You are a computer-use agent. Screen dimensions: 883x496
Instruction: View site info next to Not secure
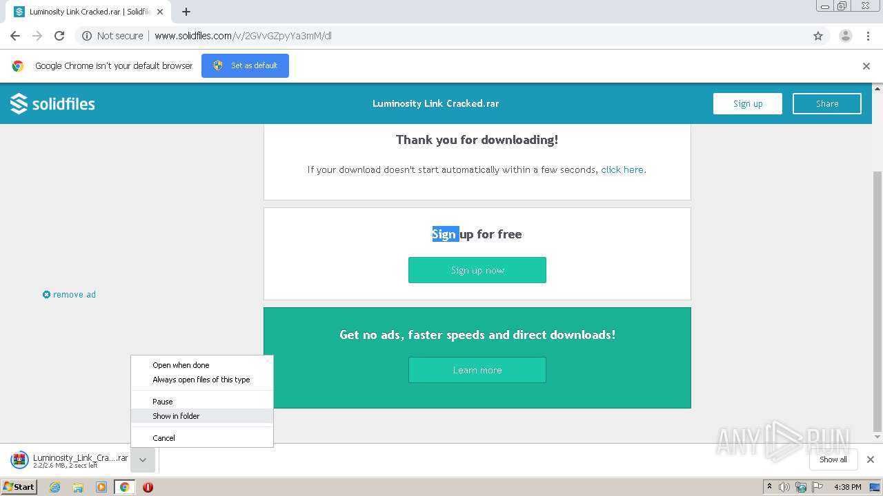pos(87,36)
